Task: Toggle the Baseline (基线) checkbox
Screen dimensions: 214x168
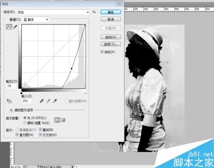Action: pos(40,129)
